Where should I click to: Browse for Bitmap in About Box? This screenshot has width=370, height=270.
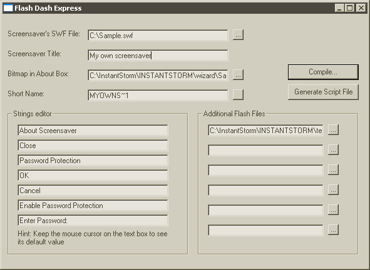(238, 75)
